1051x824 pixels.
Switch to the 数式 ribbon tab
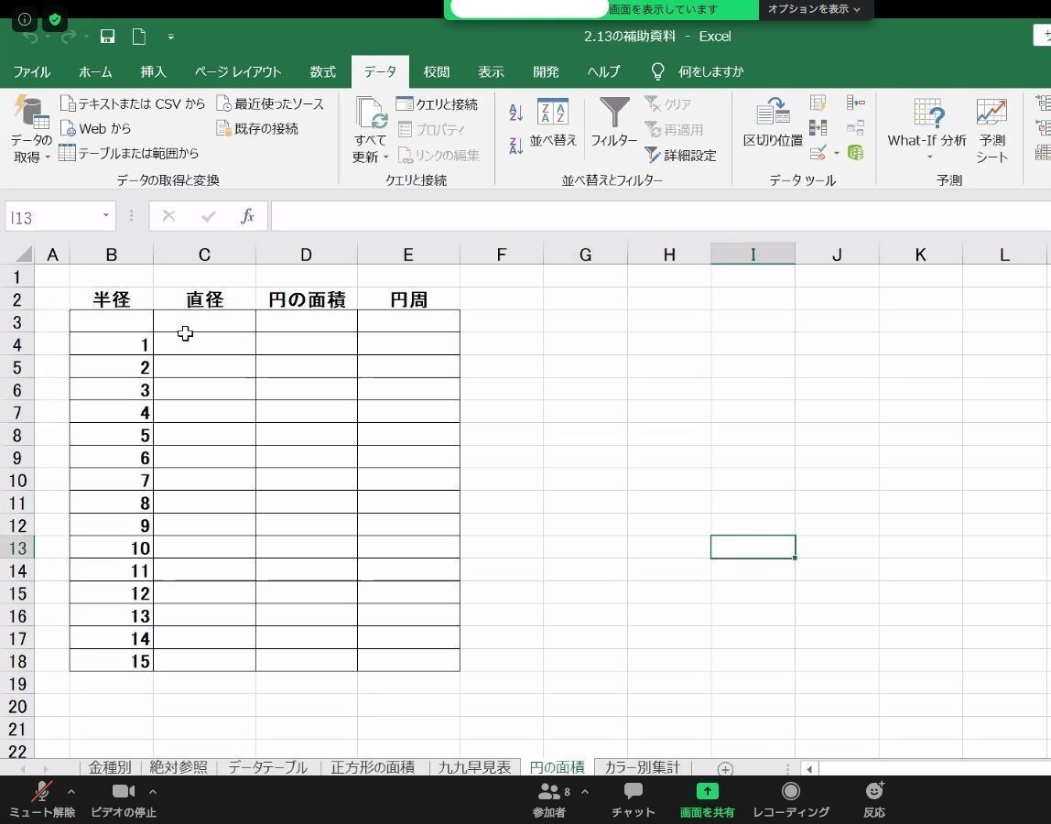pos(322,71)
